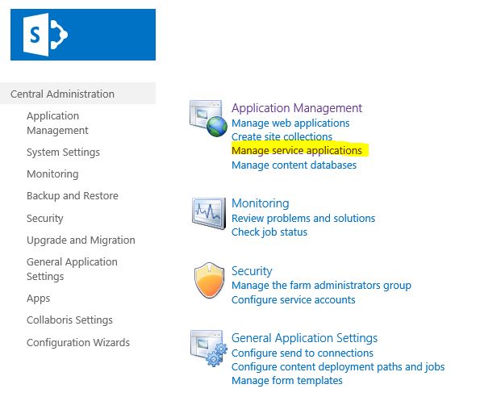
Task: Open the Application Management section heading
Action: pos(297,108)
